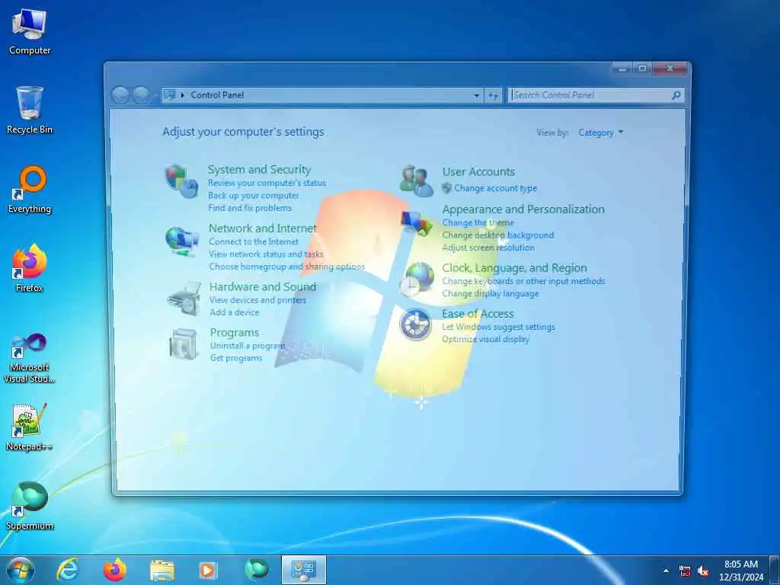Open the Ease of Access icon
Image resolution: width=780 pixels, height=585 pixels.
[x=415, y=324]
